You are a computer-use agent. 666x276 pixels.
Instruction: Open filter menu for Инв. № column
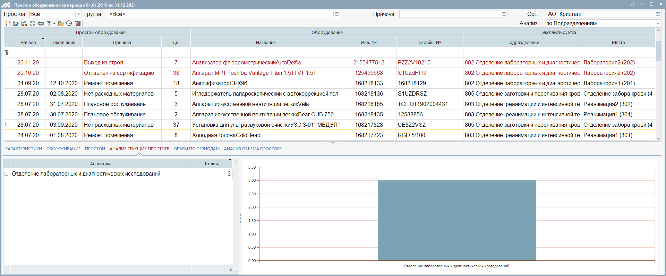(x=394, y=52)
